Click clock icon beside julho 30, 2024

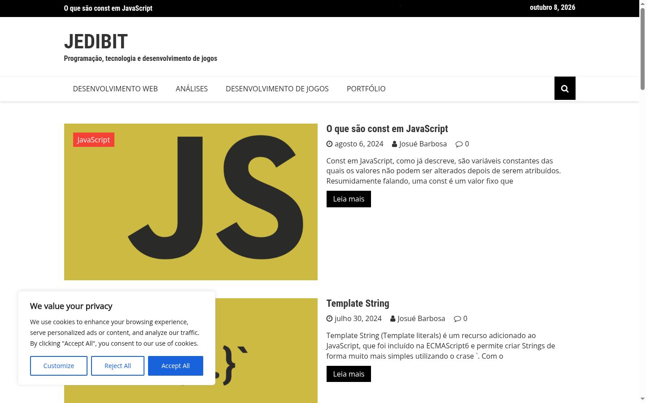(329, 318)
